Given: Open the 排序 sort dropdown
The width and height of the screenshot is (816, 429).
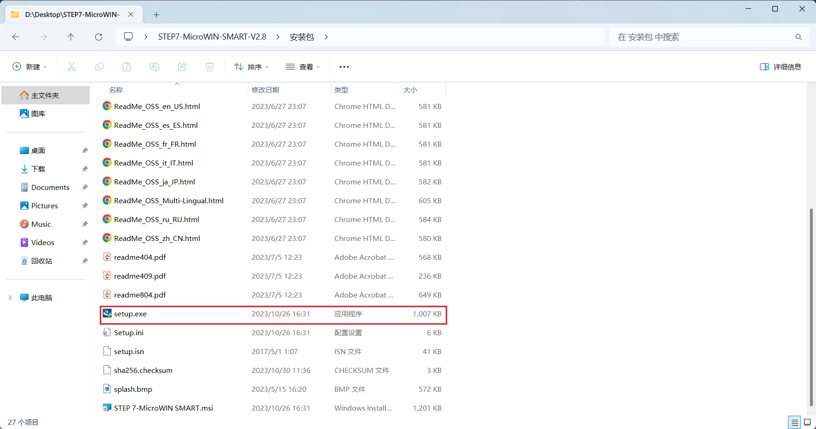Looking at the screenshot, I should pyautogui.click(x=251, y=67).
